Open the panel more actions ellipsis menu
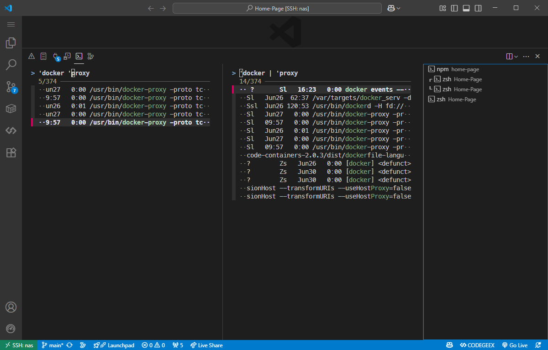 point(526,56)
